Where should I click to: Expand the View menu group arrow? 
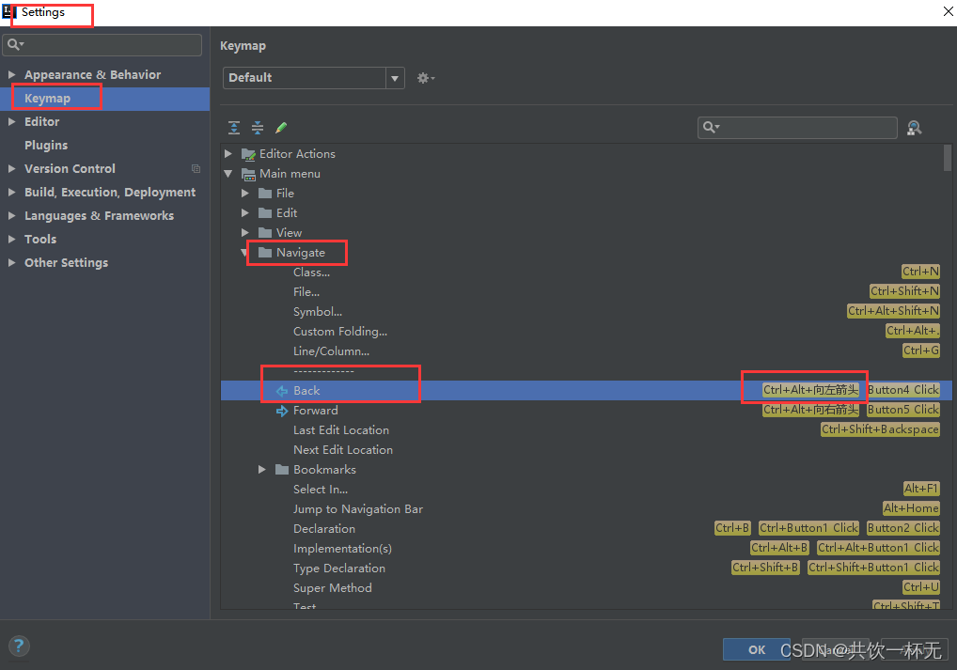244,232
